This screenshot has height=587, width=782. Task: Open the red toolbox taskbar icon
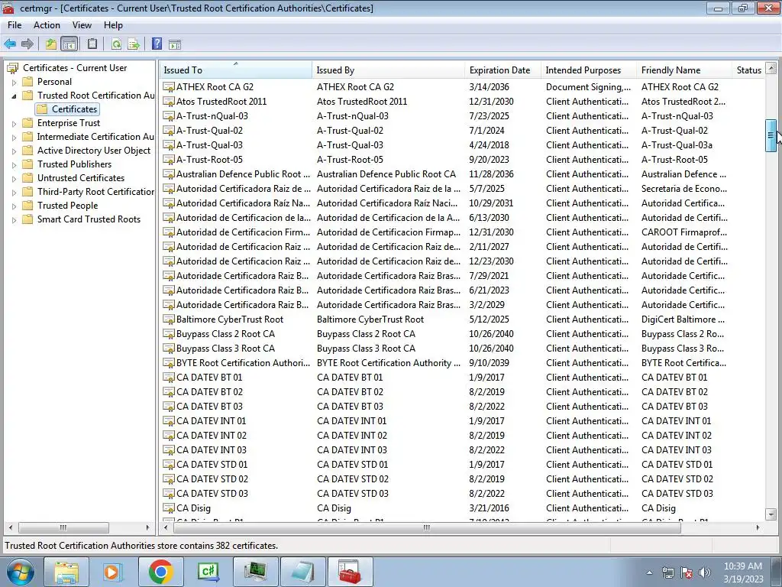click(350, 572)
